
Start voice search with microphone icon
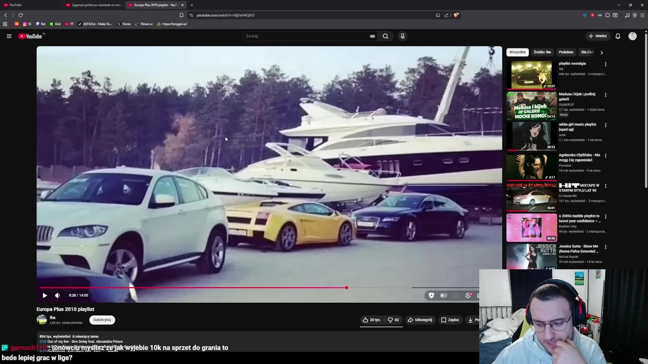[402, 36]
